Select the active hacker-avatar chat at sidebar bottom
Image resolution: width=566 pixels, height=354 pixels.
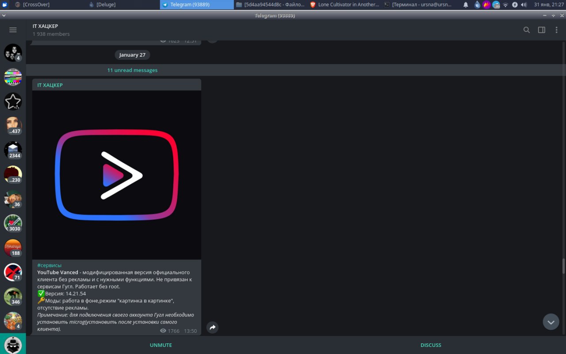tap(13, 344)
